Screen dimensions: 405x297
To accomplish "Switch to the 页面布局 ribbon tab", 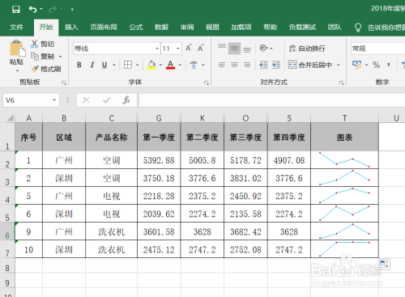I will [x=104, y=27].
